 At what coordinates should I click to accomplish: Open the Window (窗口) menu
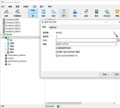click(42, 6)
